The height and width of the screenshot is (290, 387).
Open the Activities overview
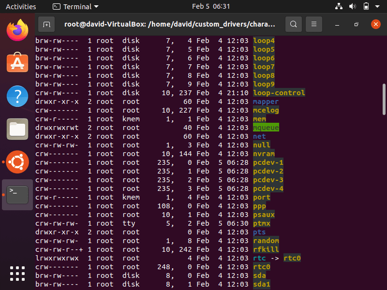(x=21, y=7)
